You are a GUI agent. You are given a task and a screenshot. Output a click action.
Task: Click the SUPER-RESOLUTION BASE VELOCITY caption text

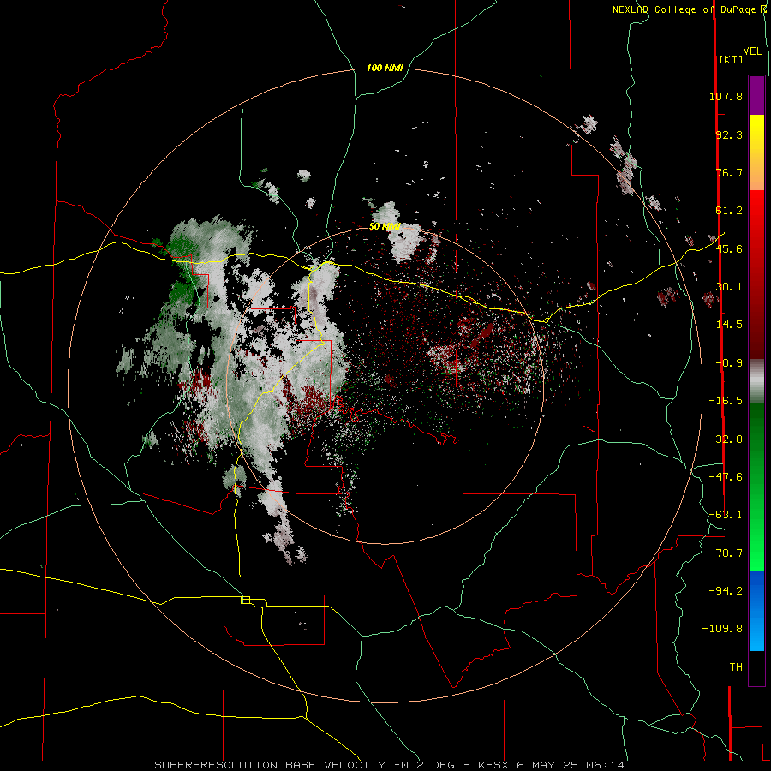point(272,765)
